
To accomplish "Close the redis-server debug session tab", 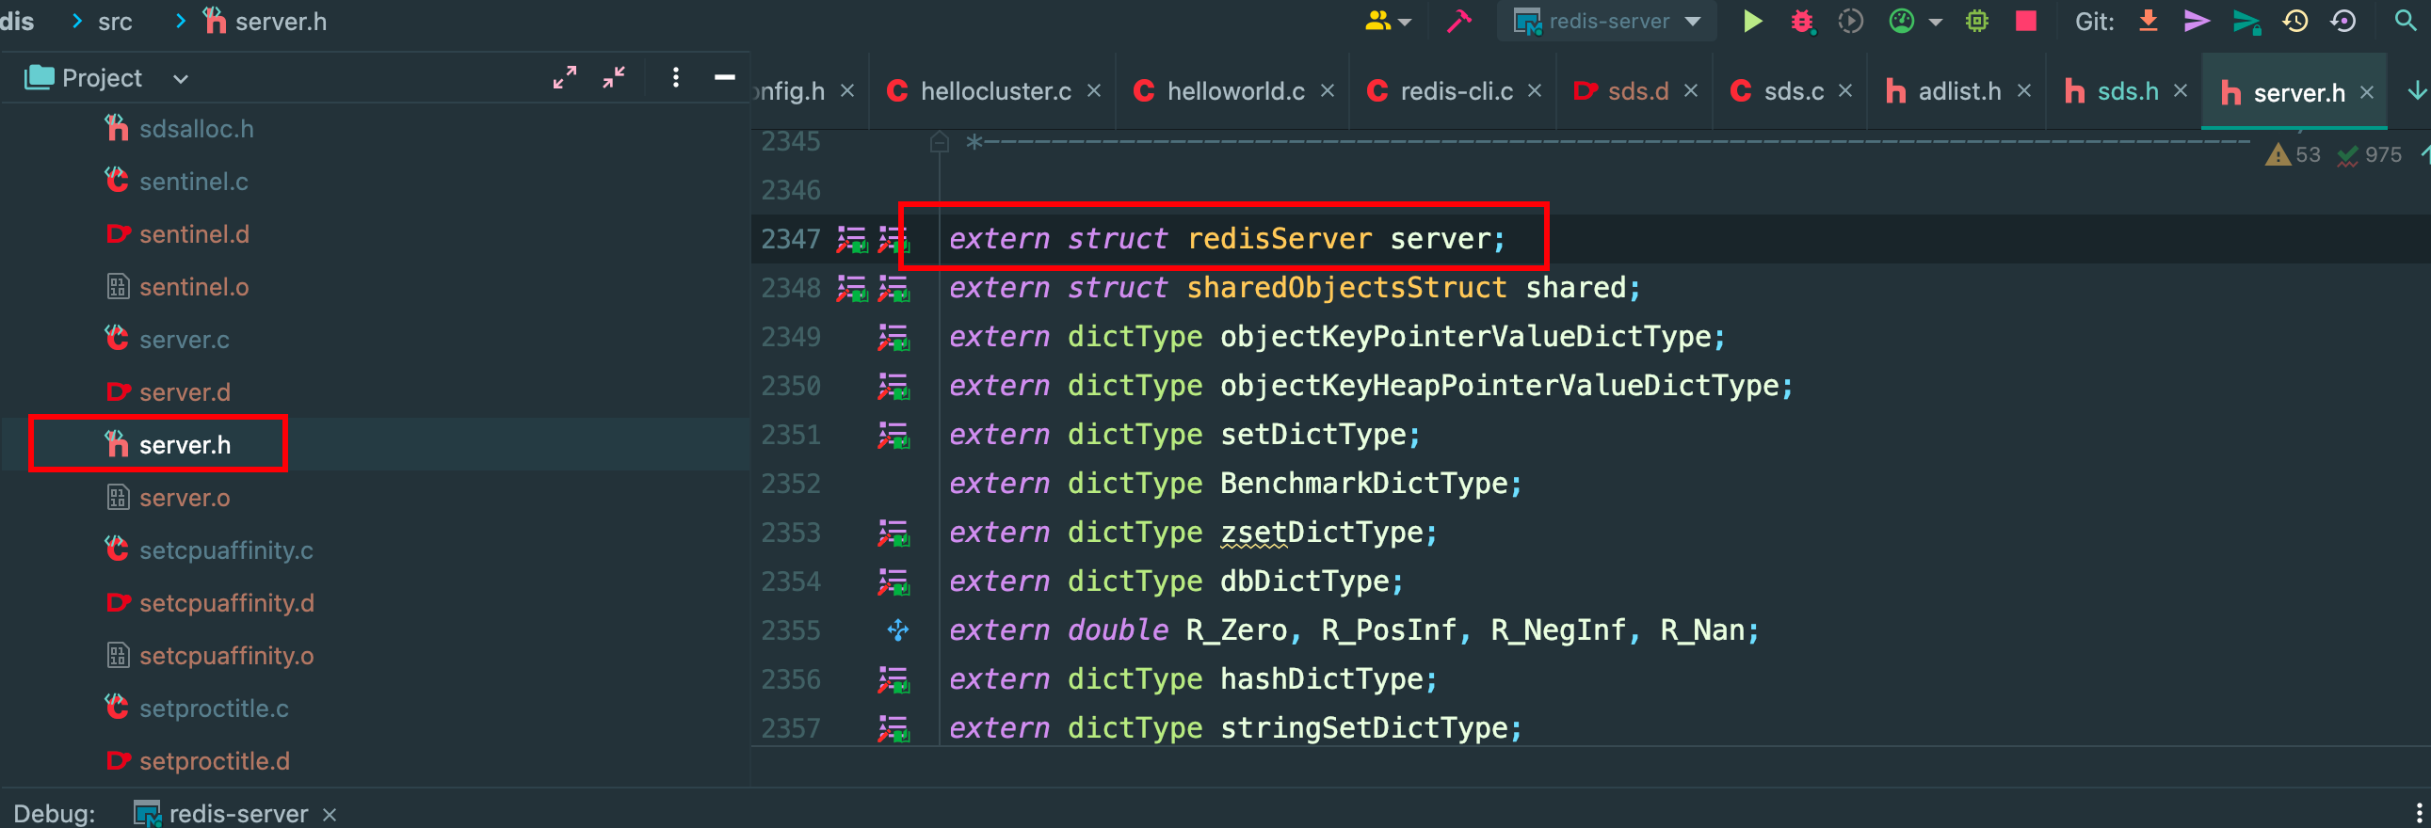I will click(x=330, y=814).
